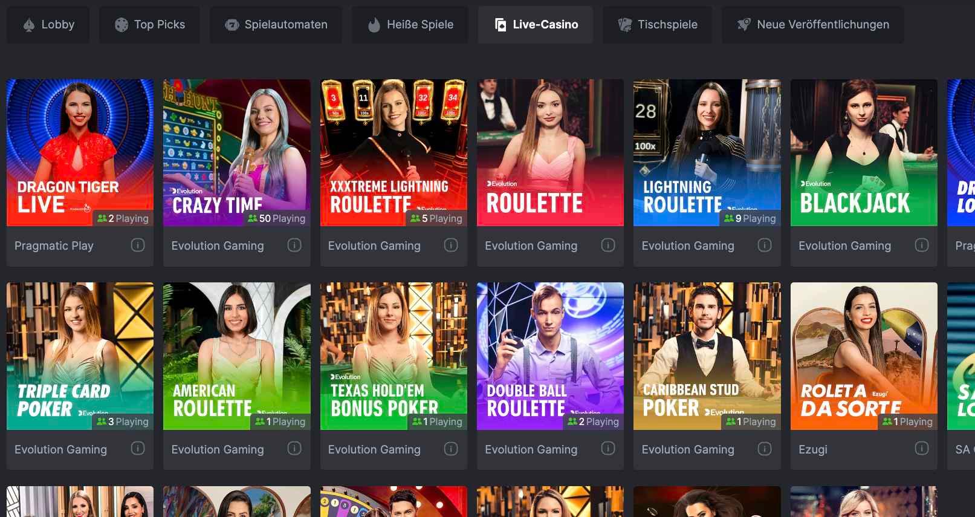Select Neue Veröffentlichungen tab
The height and width of the screenshot is (517, 975).
pyautogui.click(x=813, y=25)
